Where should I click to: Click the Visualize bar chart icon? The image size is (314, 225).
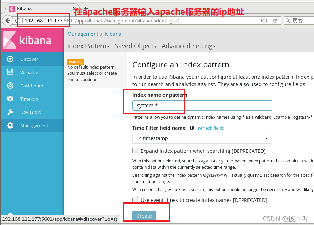(10, 72)
